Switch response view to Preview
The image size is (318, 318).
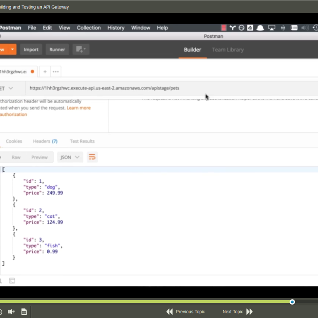[39, 157]
